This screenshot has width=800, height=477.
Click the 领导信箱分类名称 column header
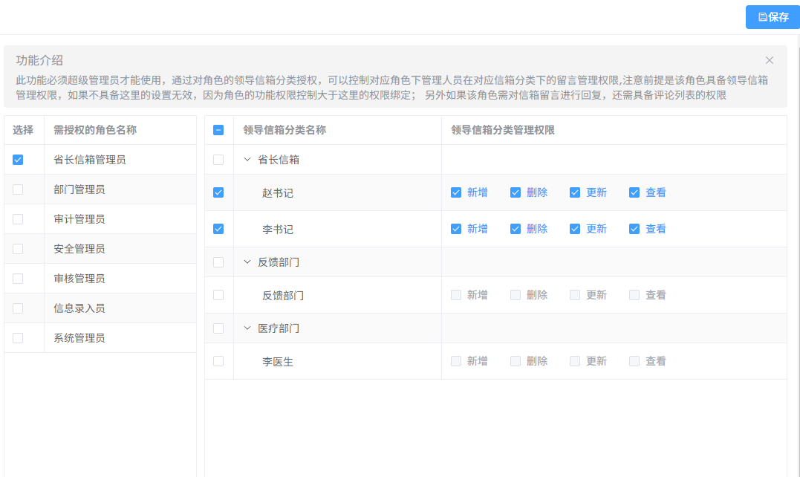point(284,130)
